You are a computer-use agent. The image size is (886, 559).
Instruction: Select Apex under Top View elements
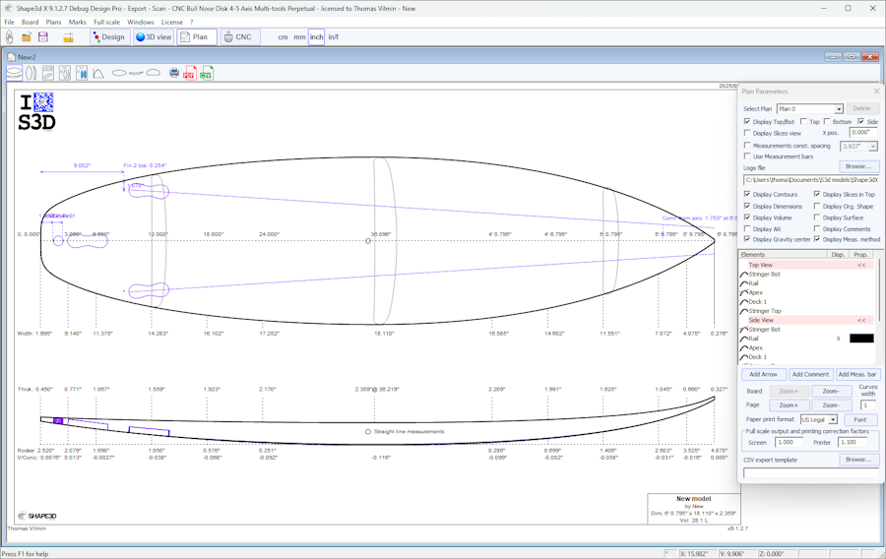(755, 292)
